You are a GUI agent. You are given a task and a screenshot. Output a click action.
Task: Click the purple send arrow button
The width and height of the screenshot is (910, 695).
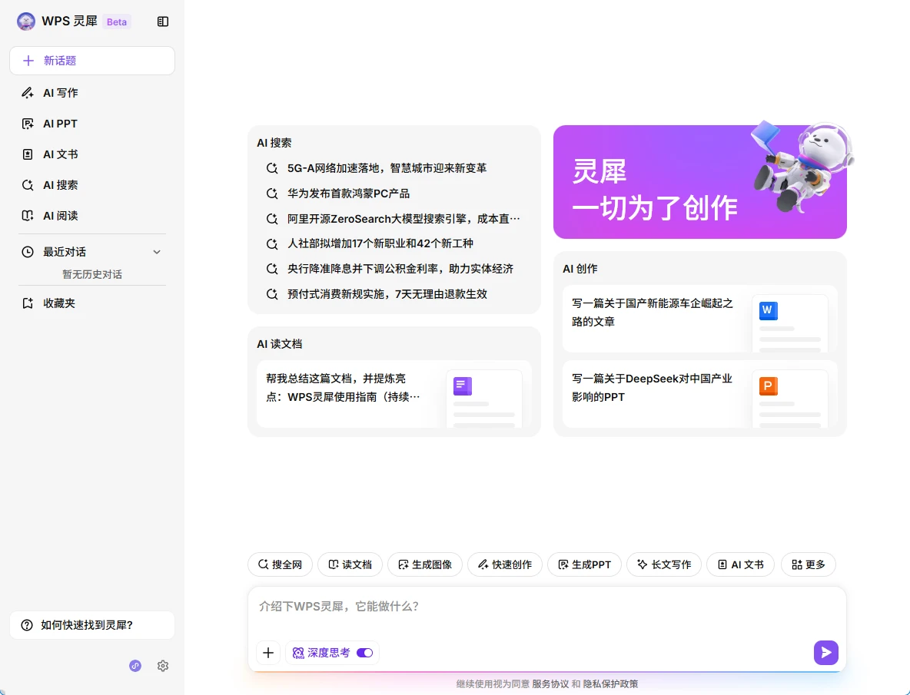click(825, 653)
